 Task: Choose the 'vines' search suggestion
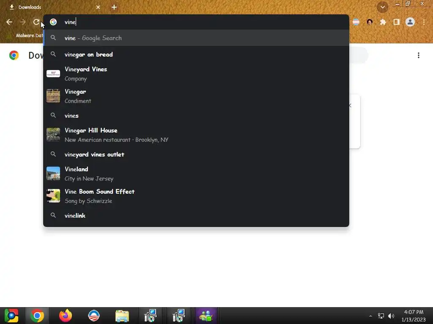coord(196,116)
